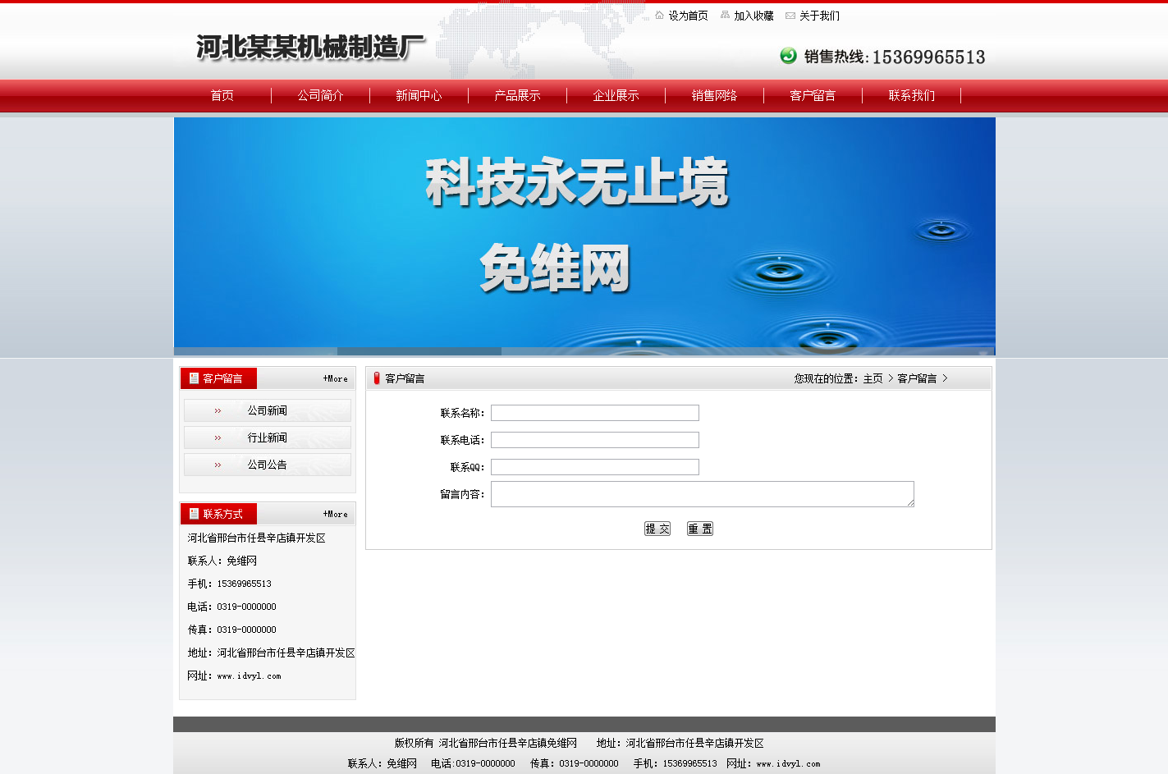Open the 产品展示 navigation menu
Image resolution: width=1168 pixels, height=774 pixels.
coord(517,96)
